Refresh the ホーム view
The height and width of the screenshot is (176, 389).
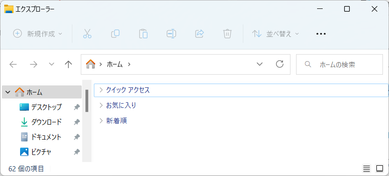[280, 64]
